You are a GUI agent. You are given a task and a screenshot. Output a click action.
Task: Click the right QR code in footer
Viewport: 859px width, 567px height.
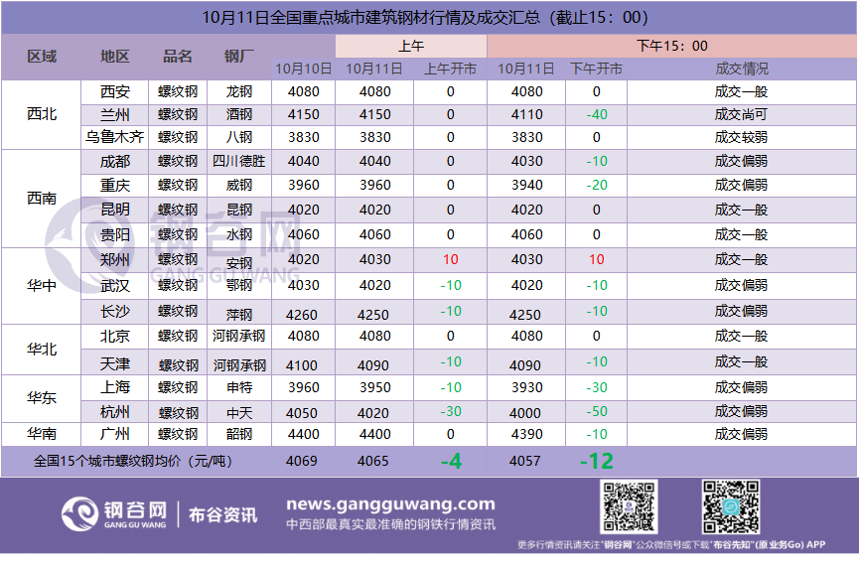(731, 506)
